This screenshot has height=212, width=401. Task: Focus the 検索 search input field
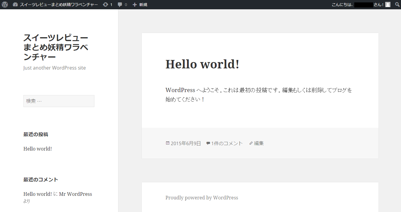(x=59, y=101)
